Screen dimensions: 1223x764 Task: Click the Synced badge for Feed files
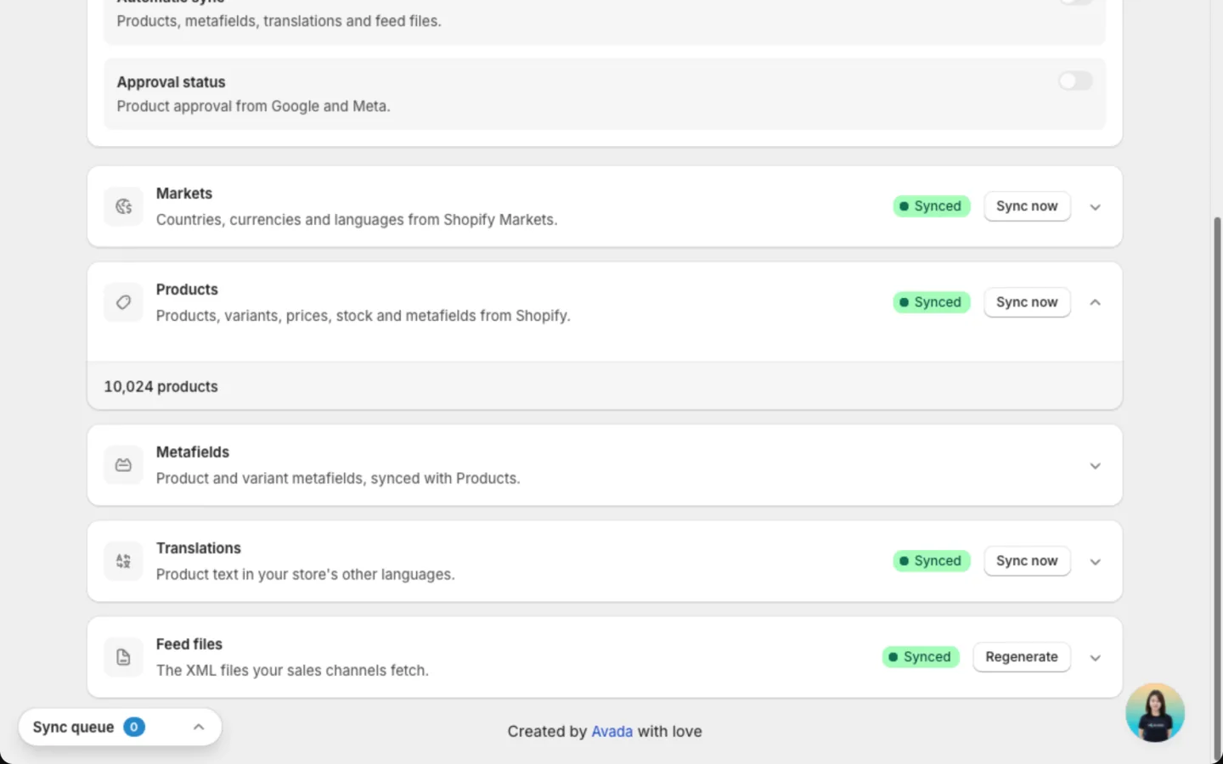tap(921, 657)
